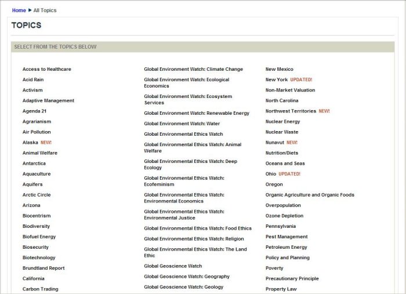Open the New Mexico topic
406x294 pixels.
[280, 69]
